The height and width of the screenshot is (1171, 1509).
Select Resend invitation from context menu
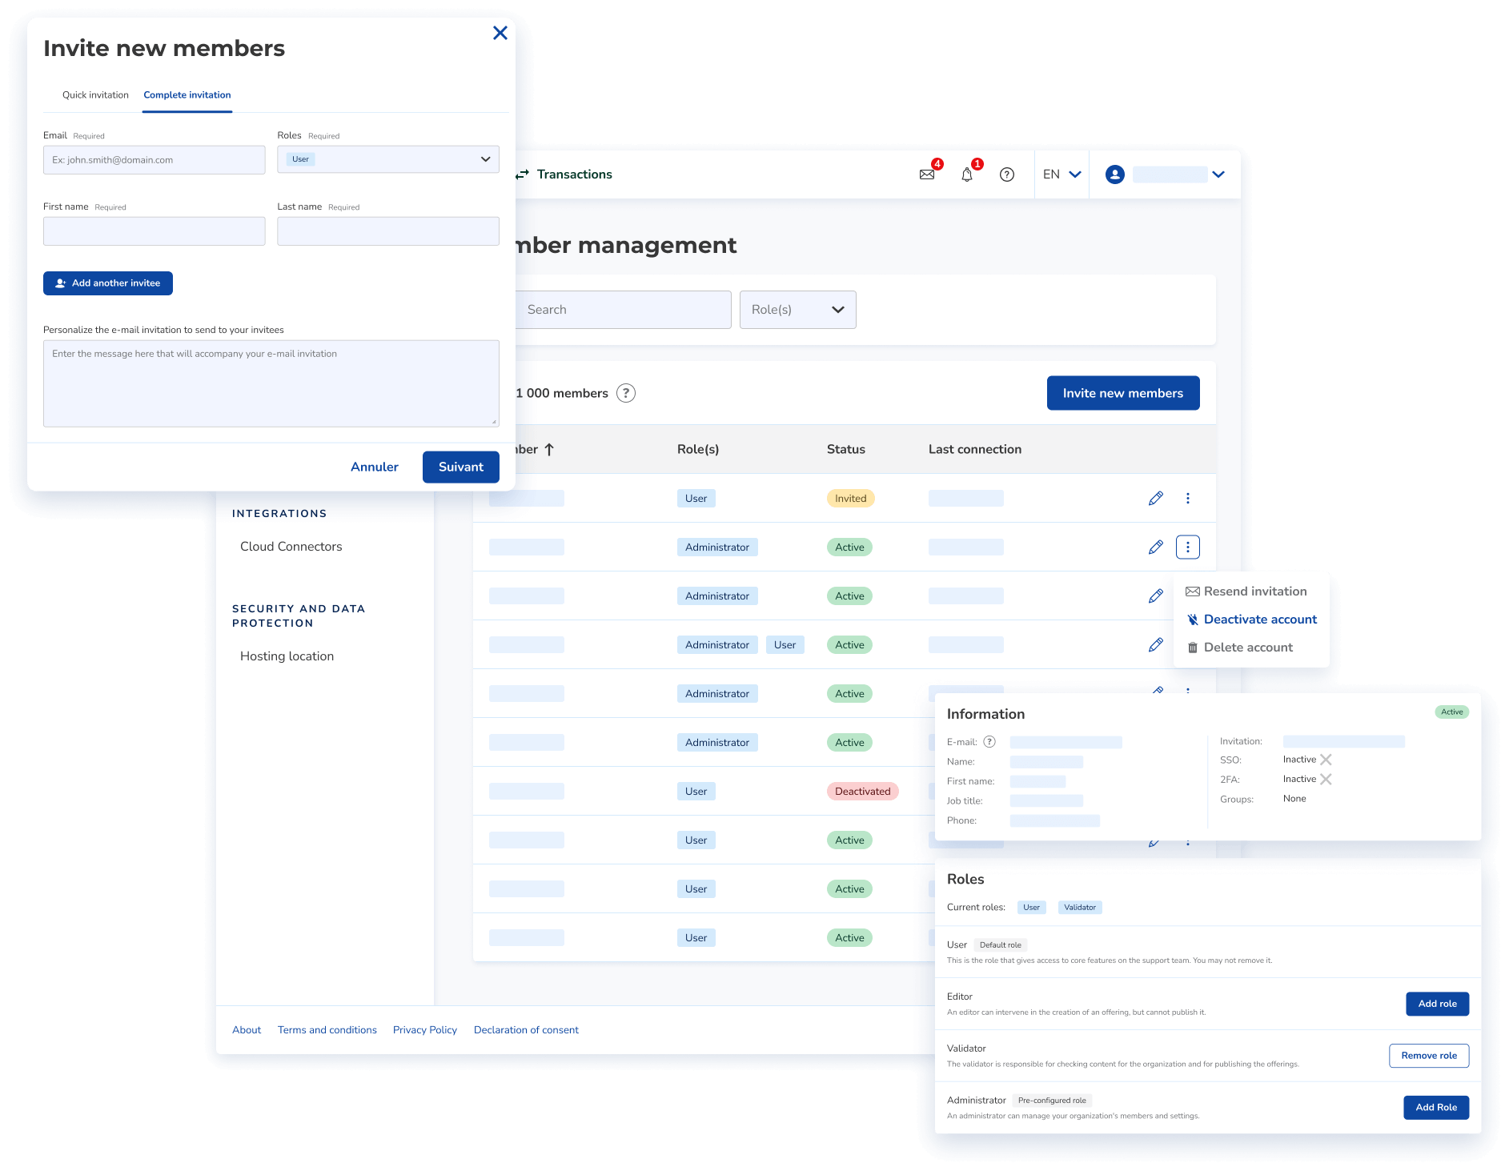click(x=1246, y=592)
